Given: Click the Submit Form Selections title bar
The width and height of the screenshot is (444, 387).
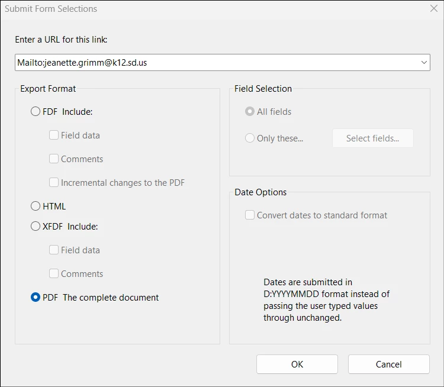Looking at the screenshot, I should point(215,8).
